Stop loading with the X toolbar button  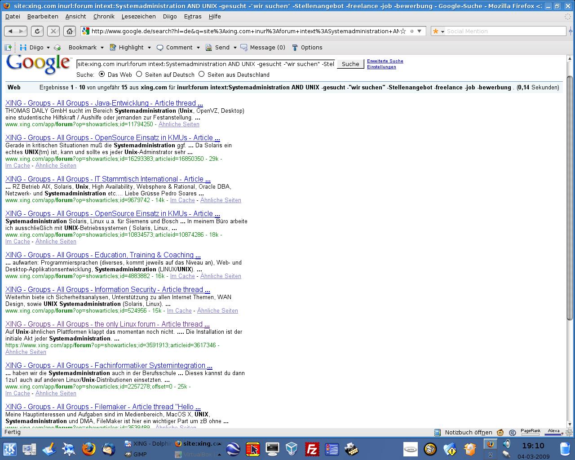click(53, 31)
